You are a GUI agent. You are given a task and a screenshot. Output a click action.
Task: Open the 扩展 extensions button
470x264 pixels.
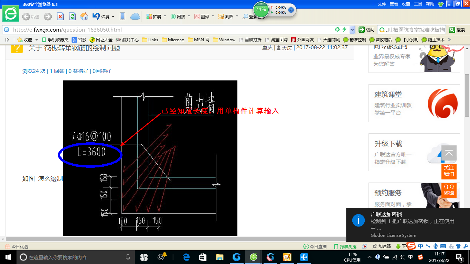(154, 16)
